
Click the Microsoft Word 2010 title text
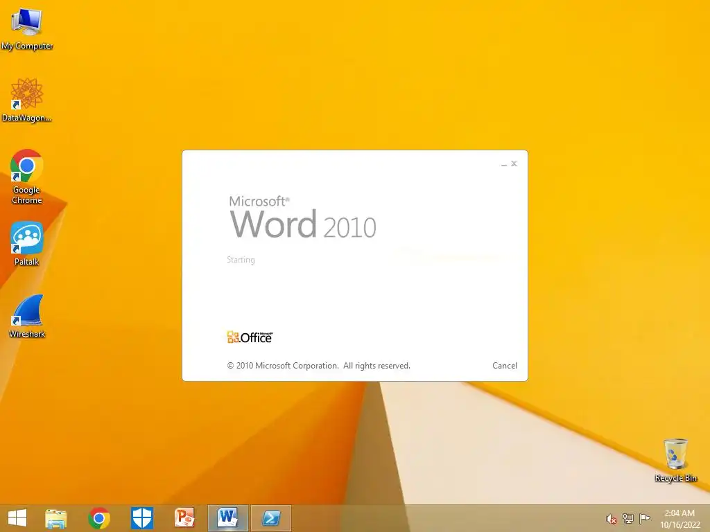(302, 217)
